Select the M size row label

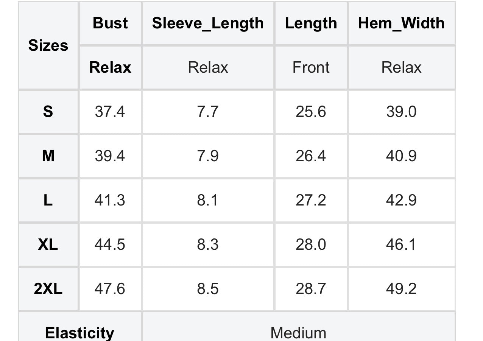[48, 156]
